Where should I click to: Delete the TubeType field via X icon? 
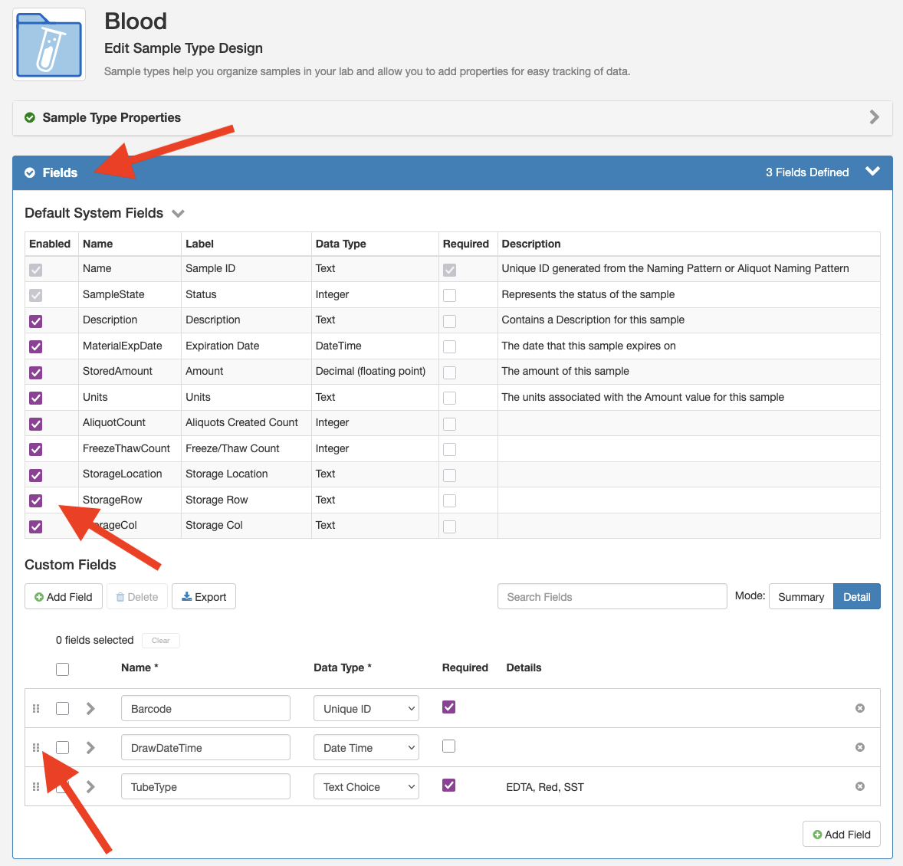coord(859,786)
